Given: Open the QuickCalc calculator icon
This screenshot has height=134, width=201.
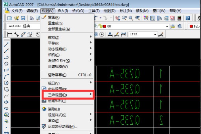Looking at the screenshot, I should (179, 18).
